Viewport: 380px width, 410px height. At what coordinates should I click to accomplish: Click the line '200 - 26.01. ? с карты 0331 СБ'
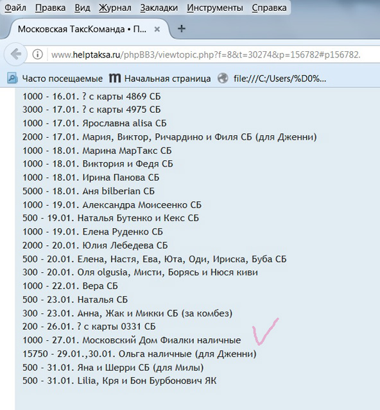pos(89,327)
